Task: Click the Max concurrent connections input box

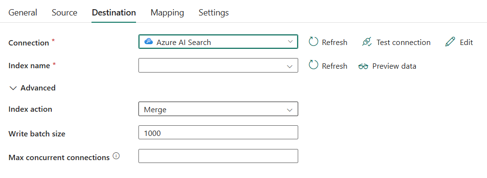Action: [218, 156]
